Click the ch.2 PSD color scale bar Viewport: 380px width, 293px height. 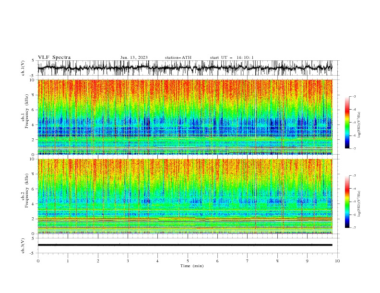tap(347, 202)
